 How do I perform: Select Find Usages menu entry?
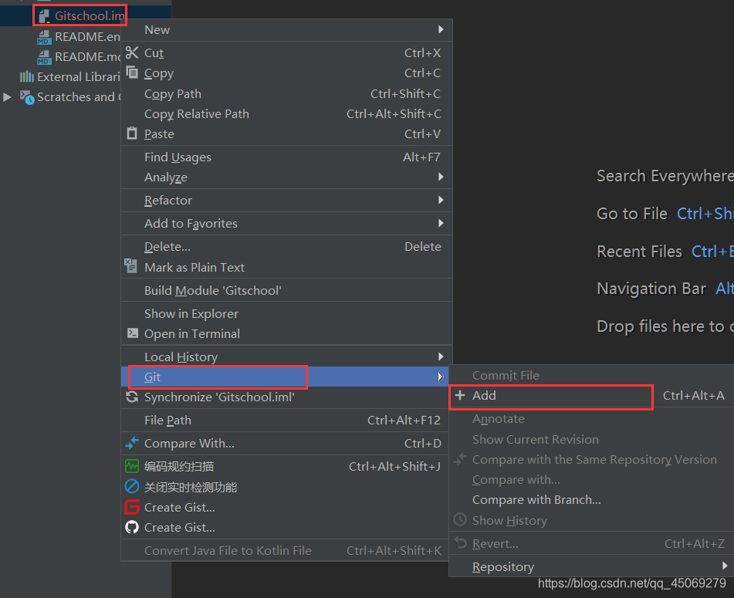tap(286, 157)
